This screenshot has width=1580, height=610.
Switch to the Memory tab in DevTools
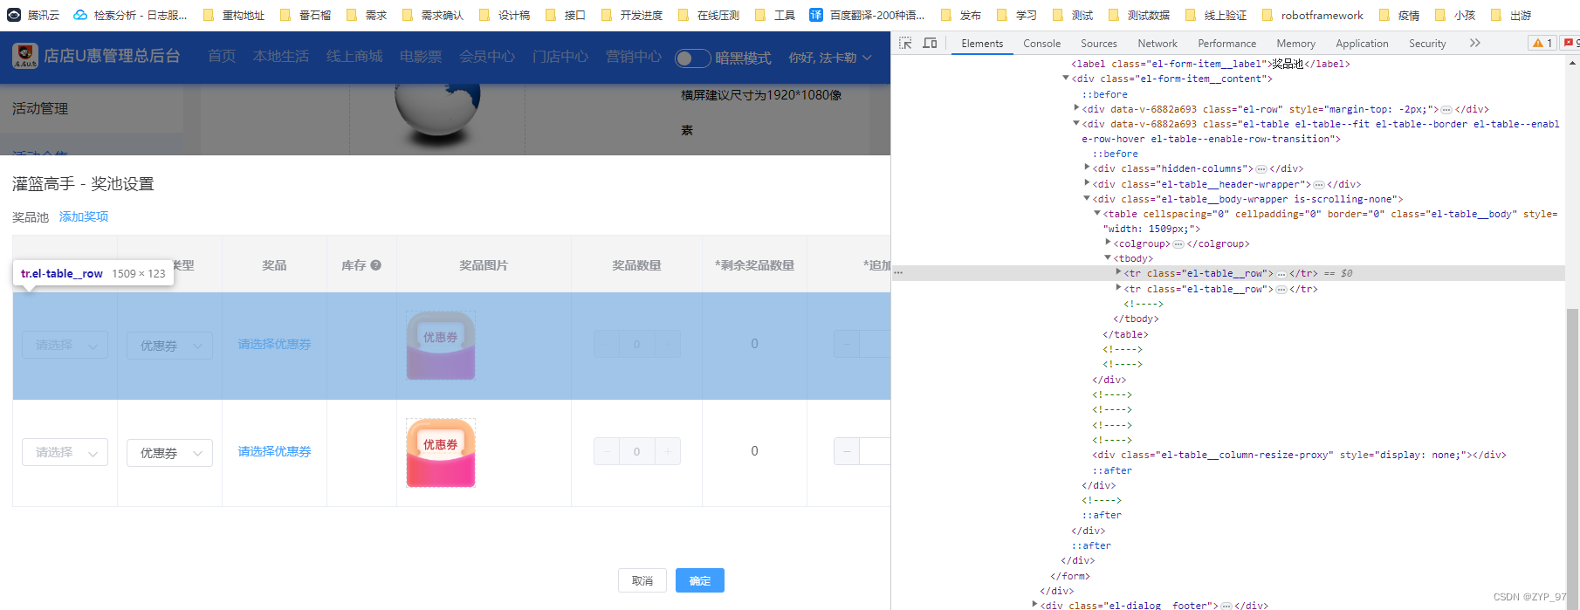[1295, 43]
